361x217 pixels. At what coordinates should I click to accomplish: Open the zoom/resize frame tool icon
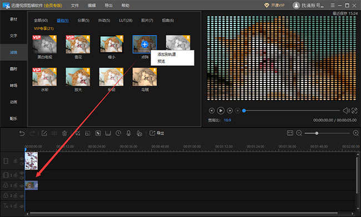tap(88, 134)
